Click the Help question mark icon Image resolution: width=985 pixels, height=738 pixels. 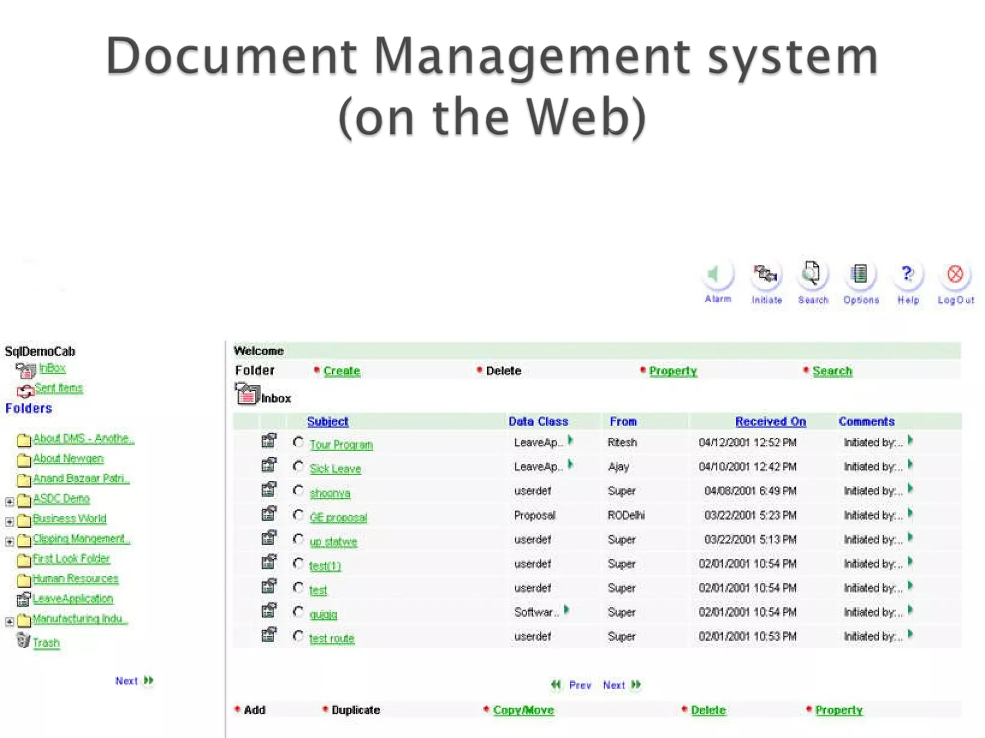(x=907, y=274)
